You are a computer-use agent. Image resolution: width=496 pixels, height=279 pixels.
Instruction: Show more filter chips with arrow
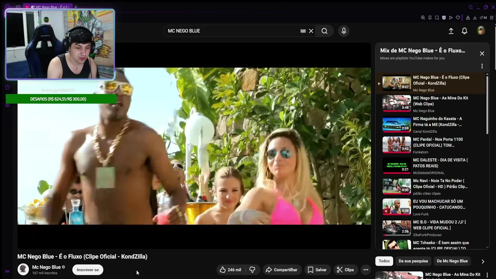(483, 262)
